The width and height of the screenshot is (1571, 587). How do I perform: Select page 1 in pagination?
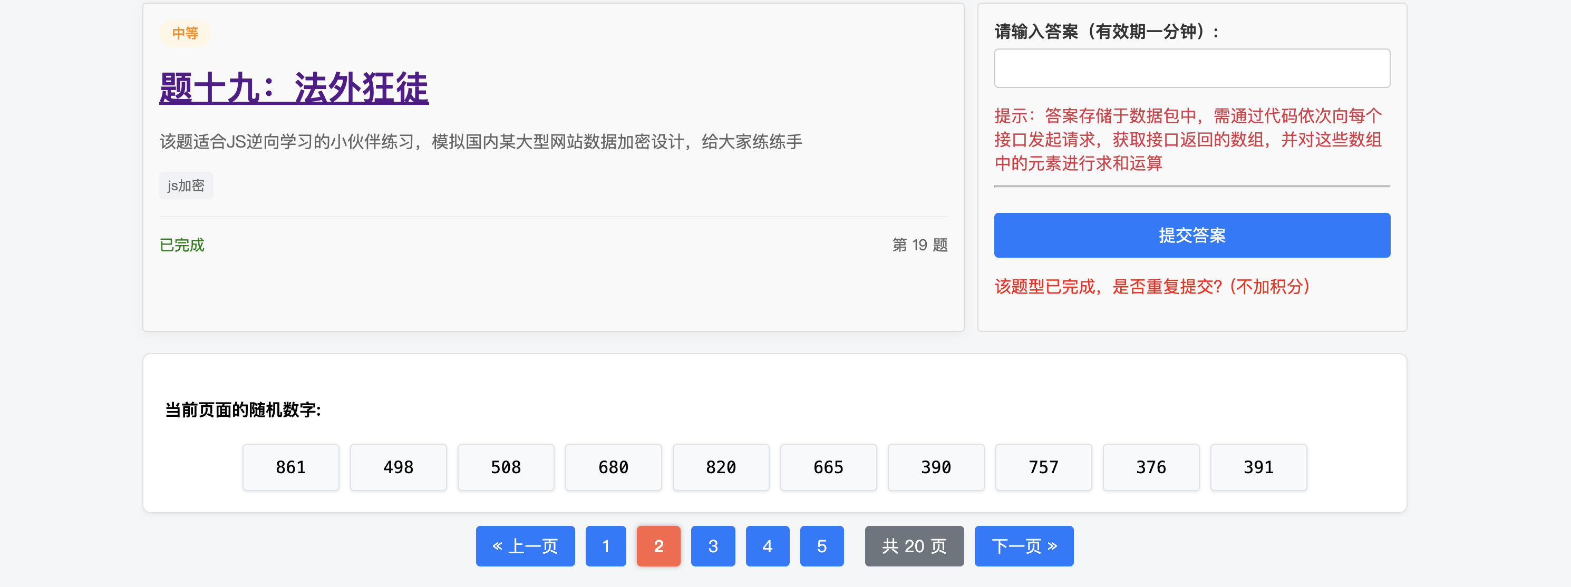(605, 545)
